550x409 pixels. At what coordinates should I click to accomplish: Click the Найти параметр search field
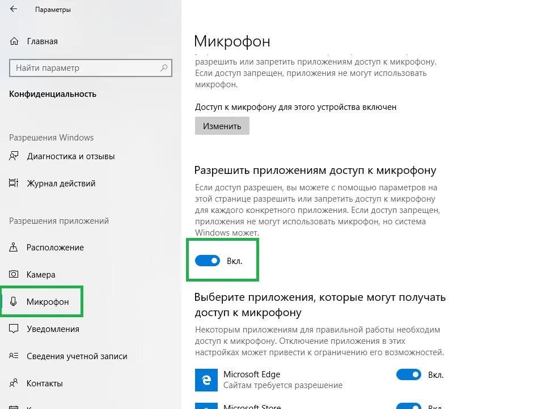[x=91, y=68]
